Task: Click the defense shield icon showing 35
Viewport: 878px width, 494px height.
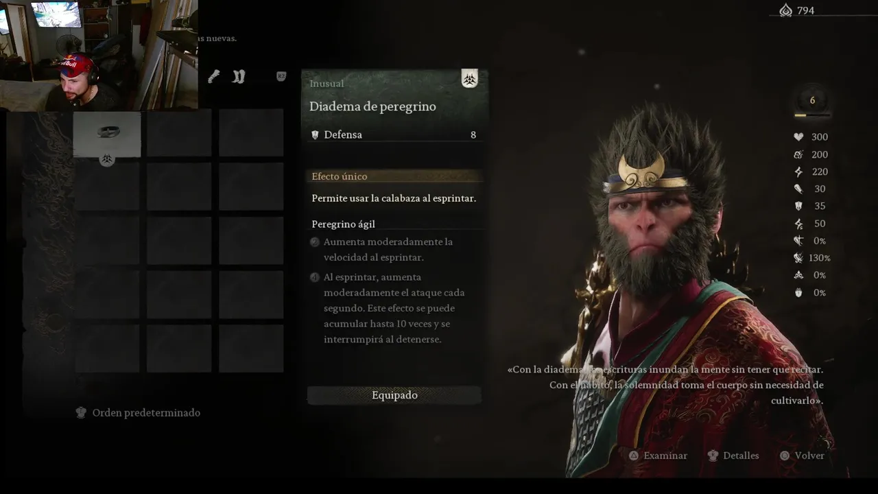Action: pos(798,206)
